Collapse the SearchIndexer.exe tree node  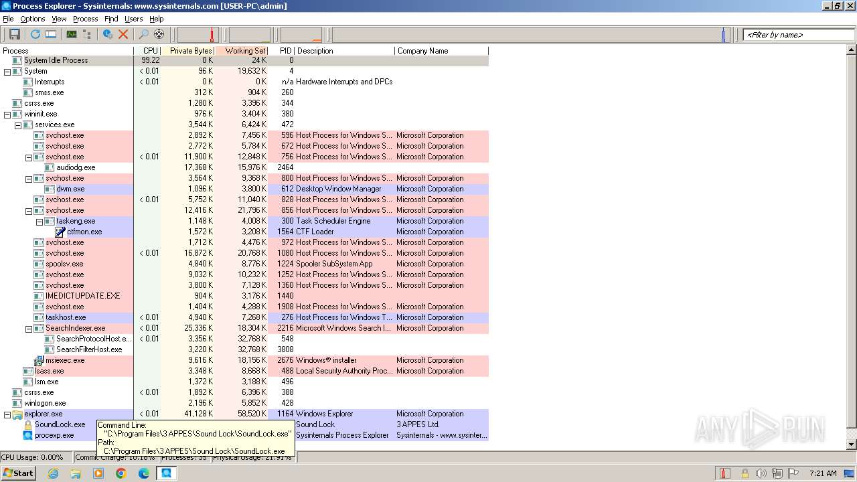click(29, 328)
